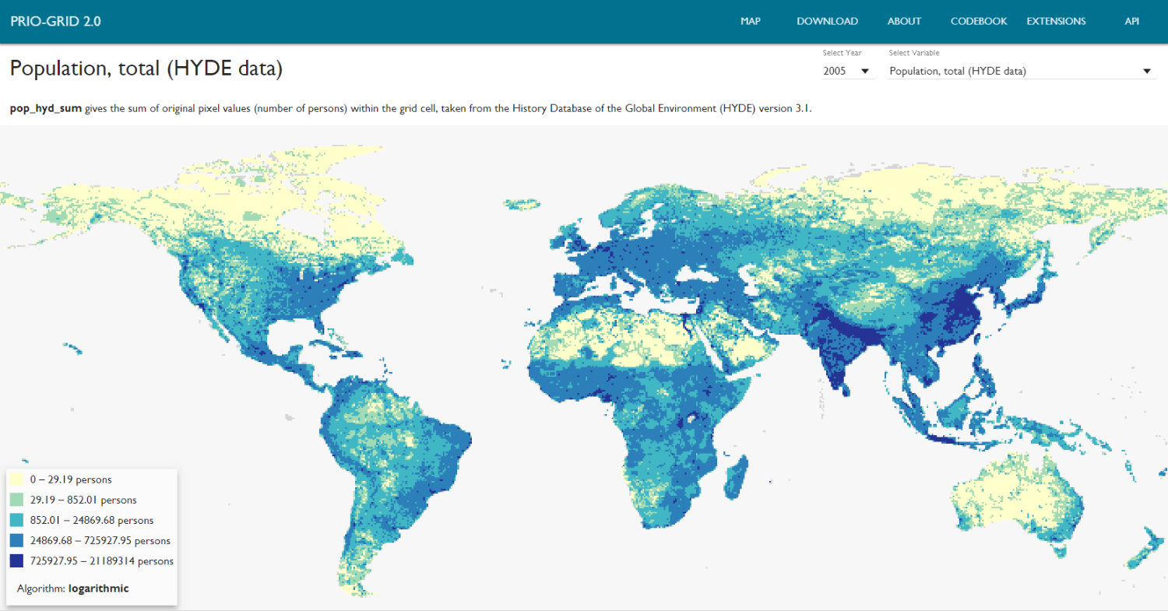Click the light green 29.19 – 852.01 swatch
This screenshot has width=1168, height=611.
tap(16, 500)
